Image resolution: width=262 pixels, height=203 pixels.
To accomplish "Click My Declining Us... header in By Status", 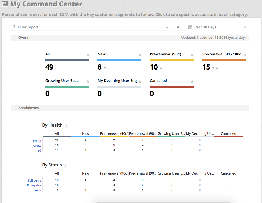I will tap(200, 173).
